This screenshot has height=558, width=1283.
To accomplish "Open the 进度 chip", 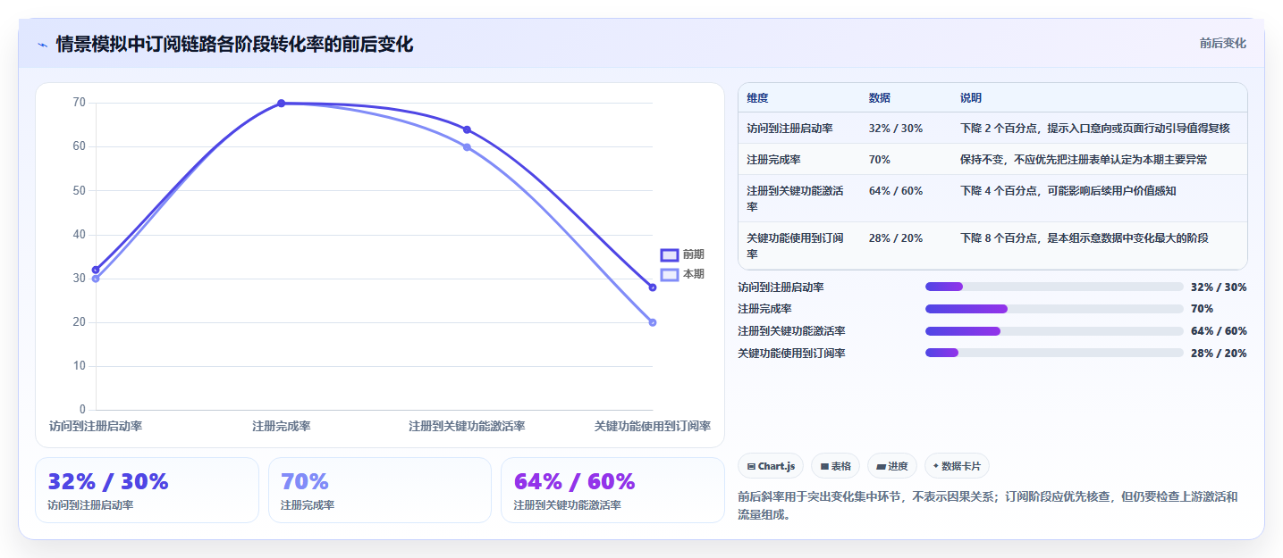I will tap(892, 466).
